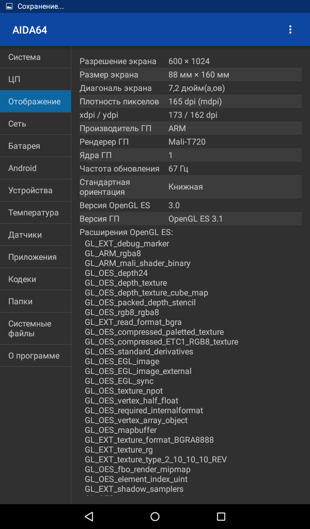
Task: Select the Рендерер ГП Mali-T720 row
Action: (x=191, y=142)
